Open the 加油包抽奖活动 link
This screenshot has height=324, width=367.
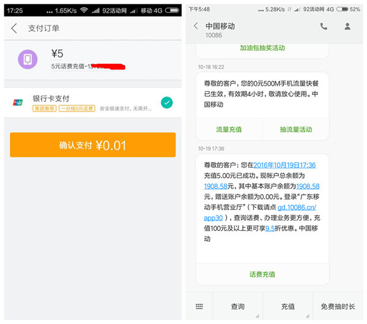point(262,48)
